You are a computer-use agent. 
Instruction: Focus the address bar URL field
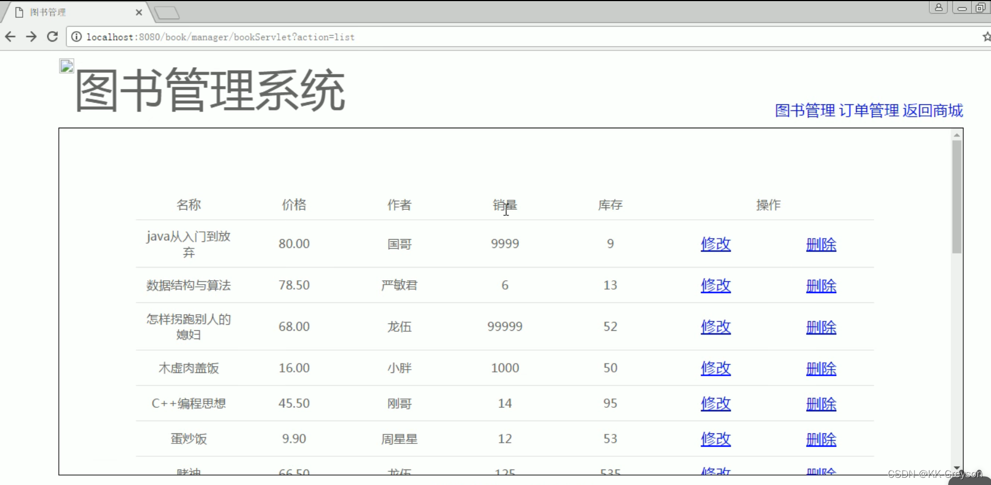[x=522, y=37]
